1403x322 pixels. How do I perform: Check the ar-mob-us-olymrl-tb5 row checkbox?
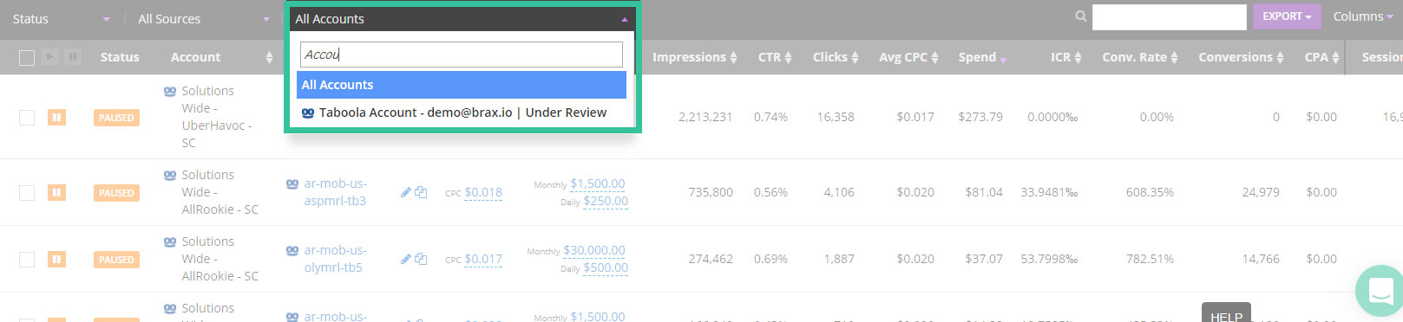coord(27,260)
